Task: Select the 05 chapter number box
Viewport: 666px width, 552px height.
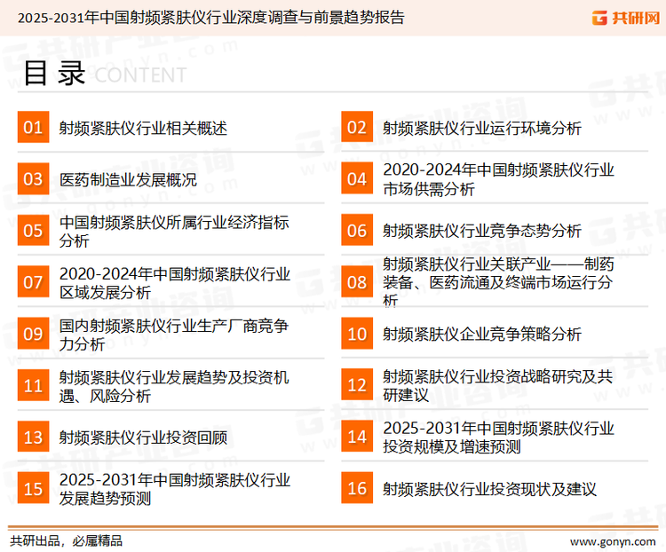Action: pyautogui.click(x=33, y=231)
